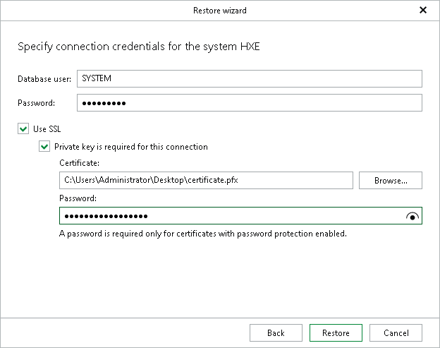Uncheck the Use SSL checkbox
This screenshot has width=440, height=348.
(25, 129)
